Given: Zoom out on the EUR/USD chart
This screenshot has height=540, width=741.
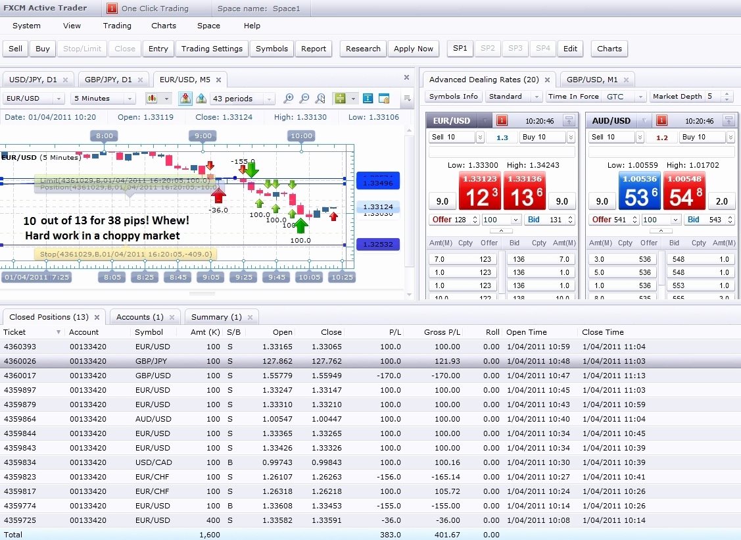Looking at the screenshot, I should (304, 99).
